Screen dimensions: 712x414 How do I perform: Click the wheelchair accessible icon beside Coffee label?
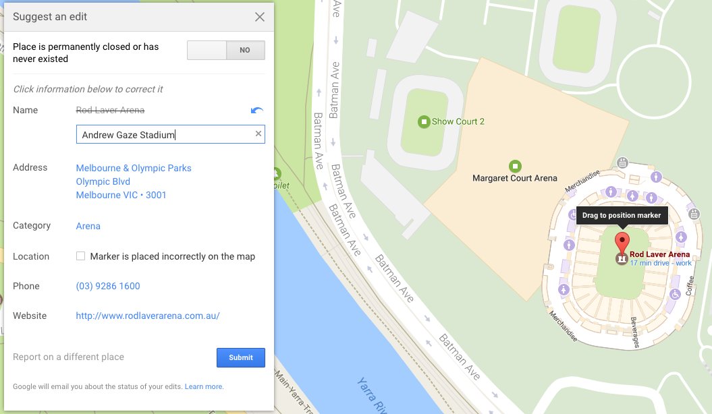click(x=676, y=294)
